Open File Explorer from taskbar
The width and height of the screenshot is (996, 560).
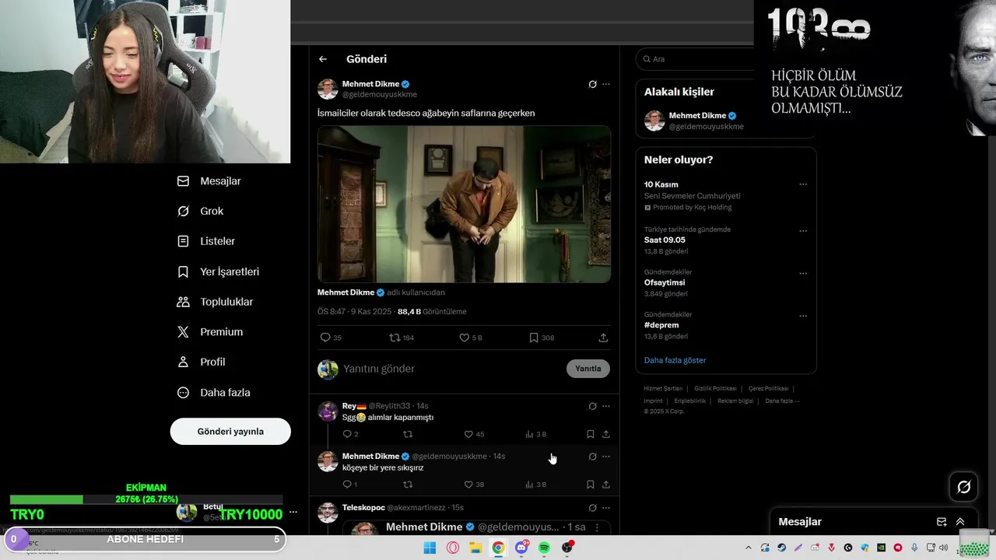click(475, 548)
